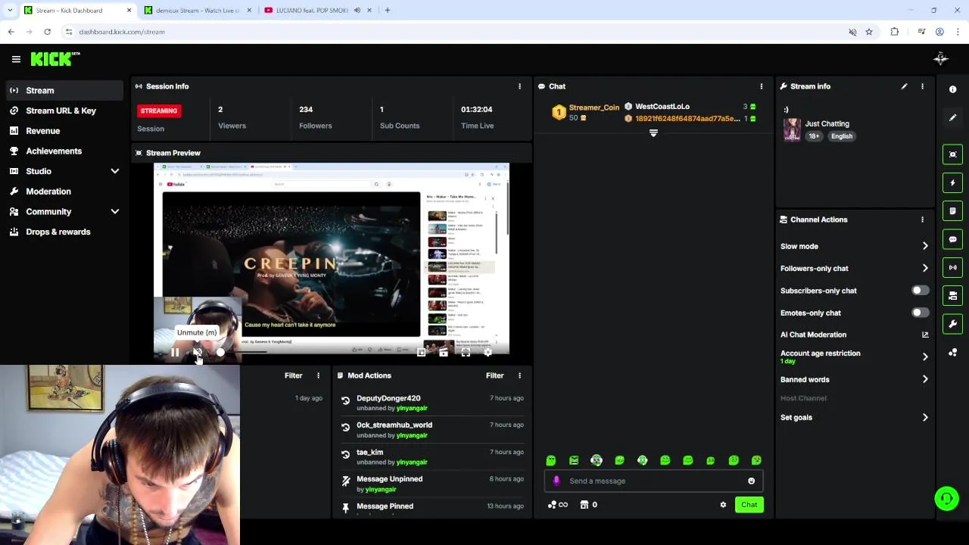Viewport: 969px width, 545px height.
Task: Open the Moderation page
Action: click(64, 192)
